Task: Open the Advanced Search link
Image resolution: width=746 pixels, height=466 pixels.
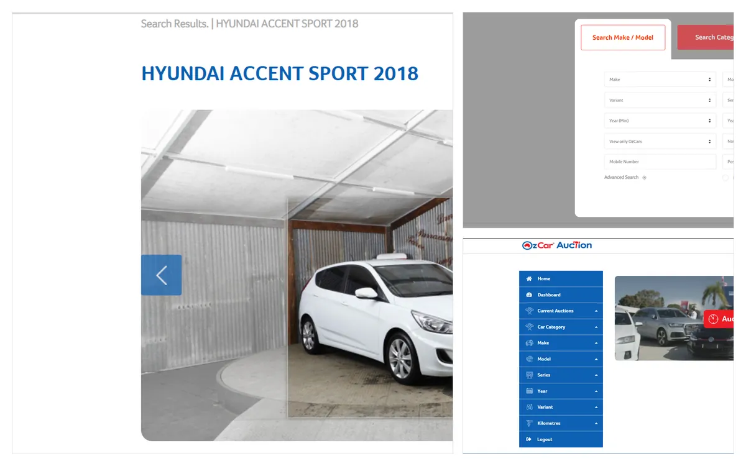Action: coord(621,178)
